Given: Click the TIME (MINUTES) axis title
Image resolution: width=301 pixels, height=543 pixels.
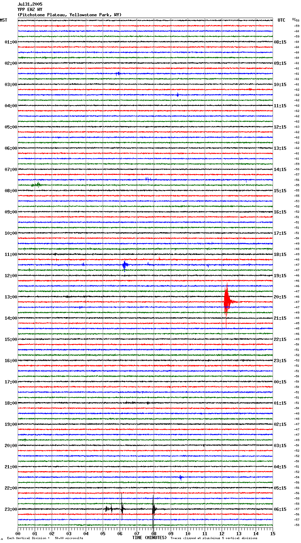Looking at the screenshot, I should [149, 538].
